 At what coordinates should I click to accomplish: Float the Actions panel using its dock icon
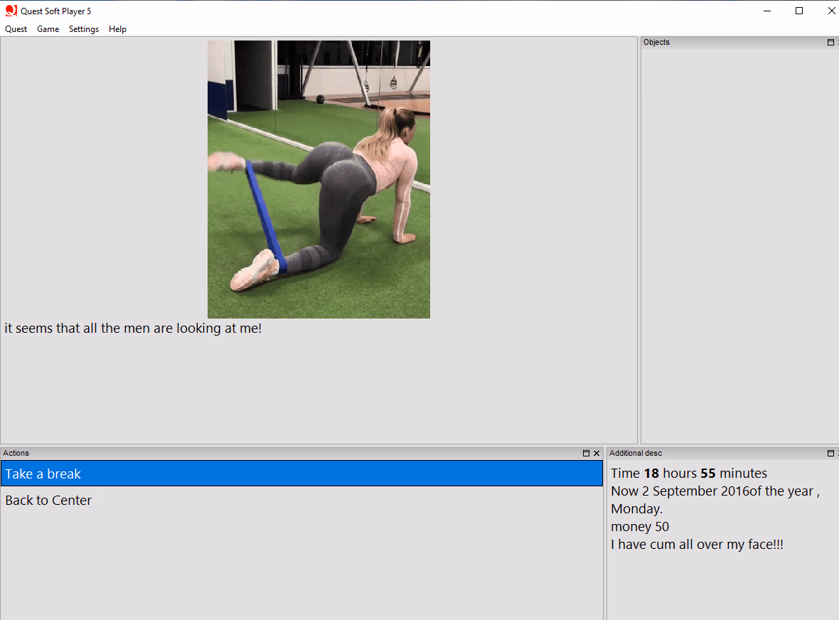click(587, 453)
